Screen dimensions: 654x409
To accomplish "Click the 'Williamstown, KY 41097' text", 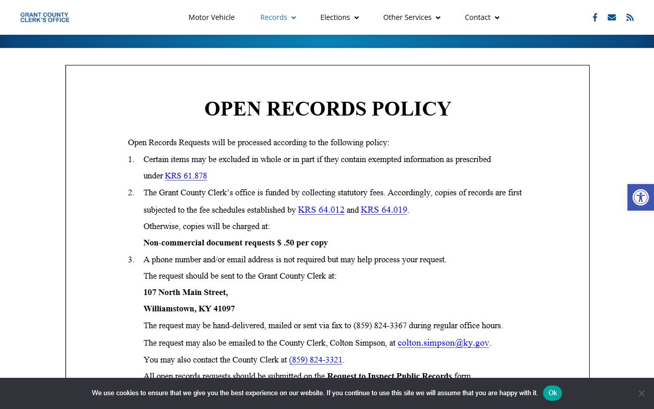I will coord(189,309).
